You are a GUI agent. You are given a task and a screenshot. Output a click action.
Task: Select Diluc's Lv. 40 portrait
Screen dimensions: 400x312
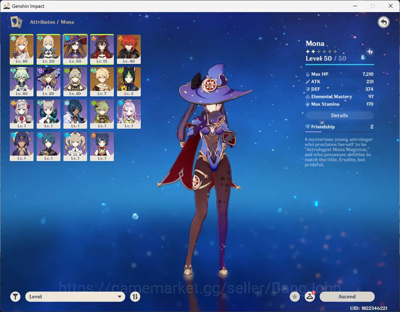(129, 49)
